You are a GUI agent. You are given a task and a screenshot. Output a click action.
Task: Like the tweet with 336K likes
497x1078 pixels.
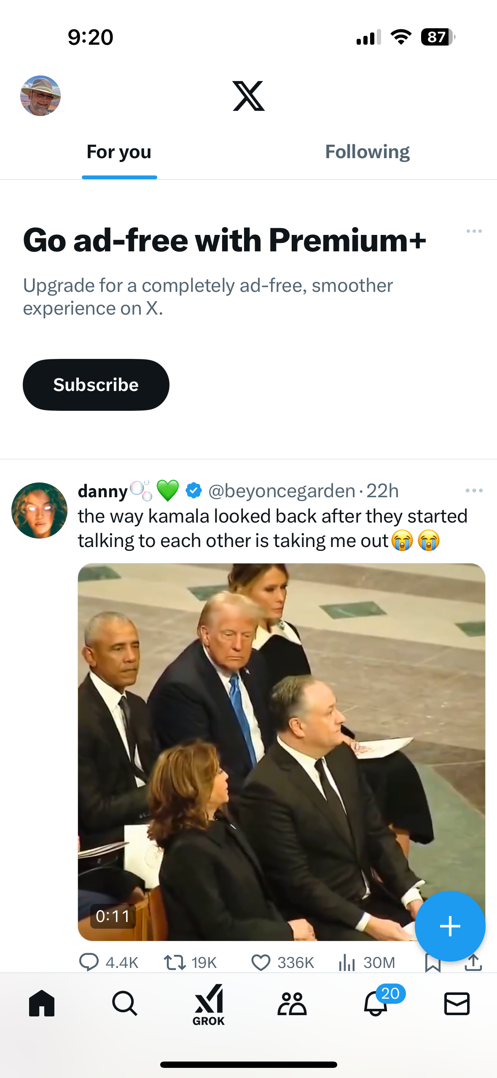point(261,962)
